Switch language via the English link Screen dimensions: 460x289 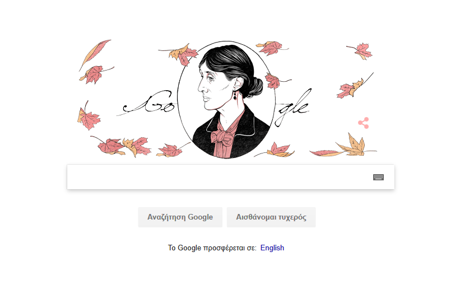point(272,248)
